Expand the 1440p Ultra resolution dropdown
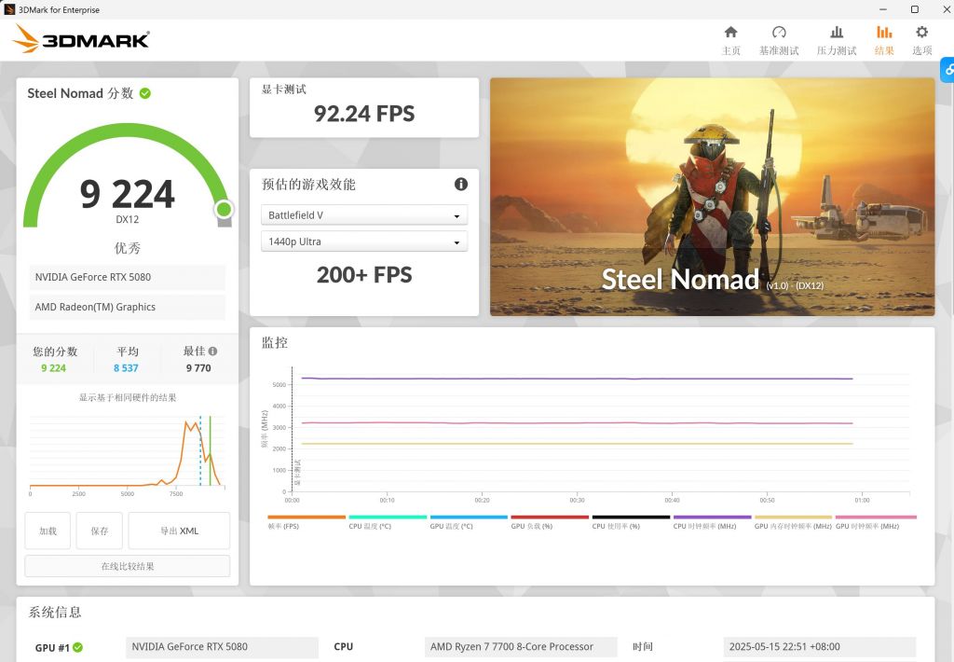 pos(363,242)
